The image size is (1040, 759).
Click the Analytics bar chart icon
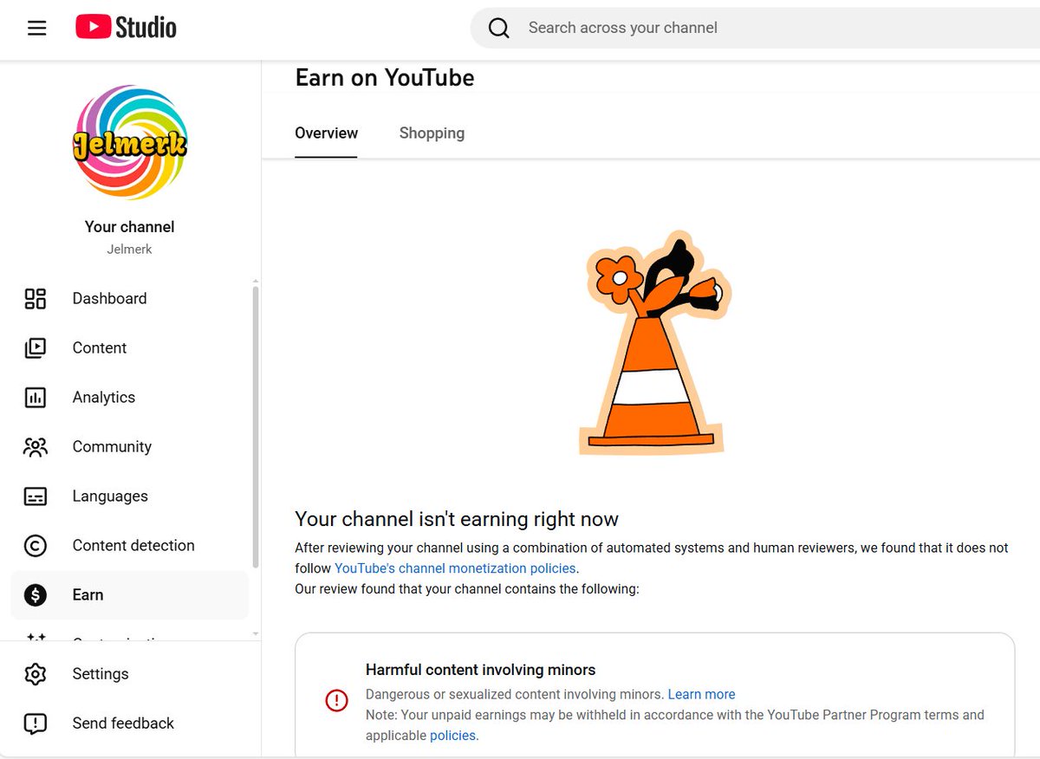[36, 398]
